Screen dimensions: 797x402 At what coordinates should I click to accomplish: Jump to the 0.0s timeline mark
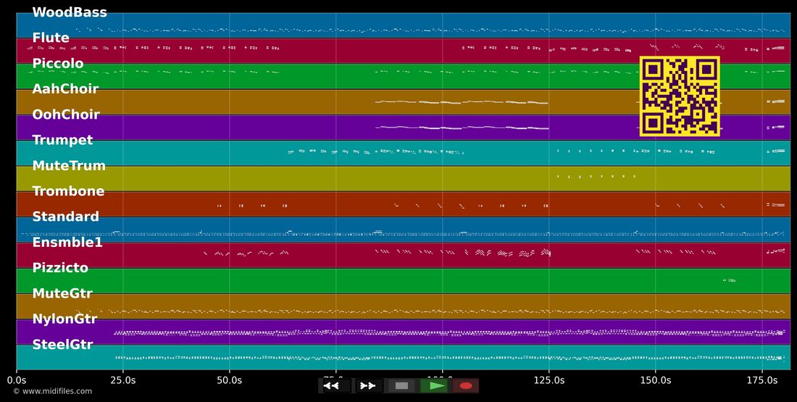(x=17, y=380)
